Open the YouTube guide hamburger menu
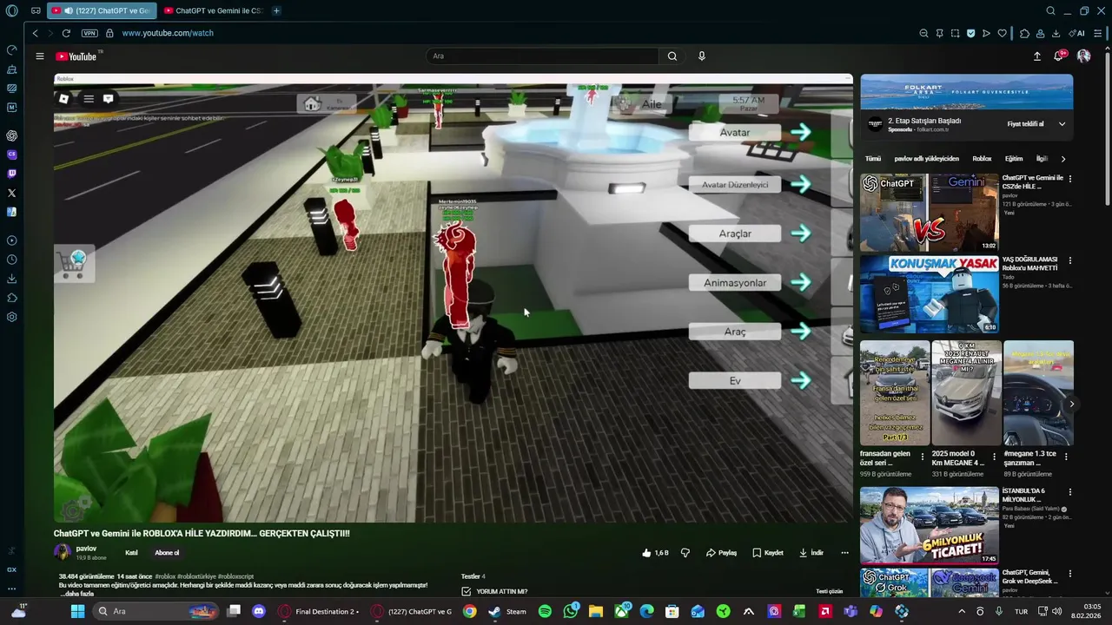Viewport: 1112px width, 625px height. tap(39, 56)
